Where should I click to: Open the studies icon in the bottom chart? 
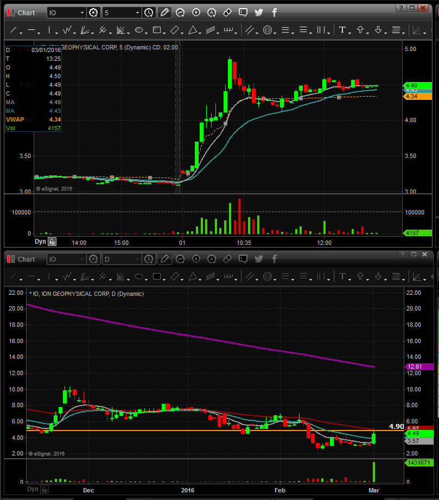pos(180,259)
